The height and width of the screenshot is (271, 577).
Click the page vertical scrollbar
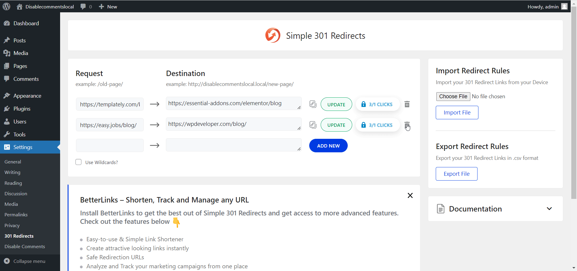click(574, 103)
